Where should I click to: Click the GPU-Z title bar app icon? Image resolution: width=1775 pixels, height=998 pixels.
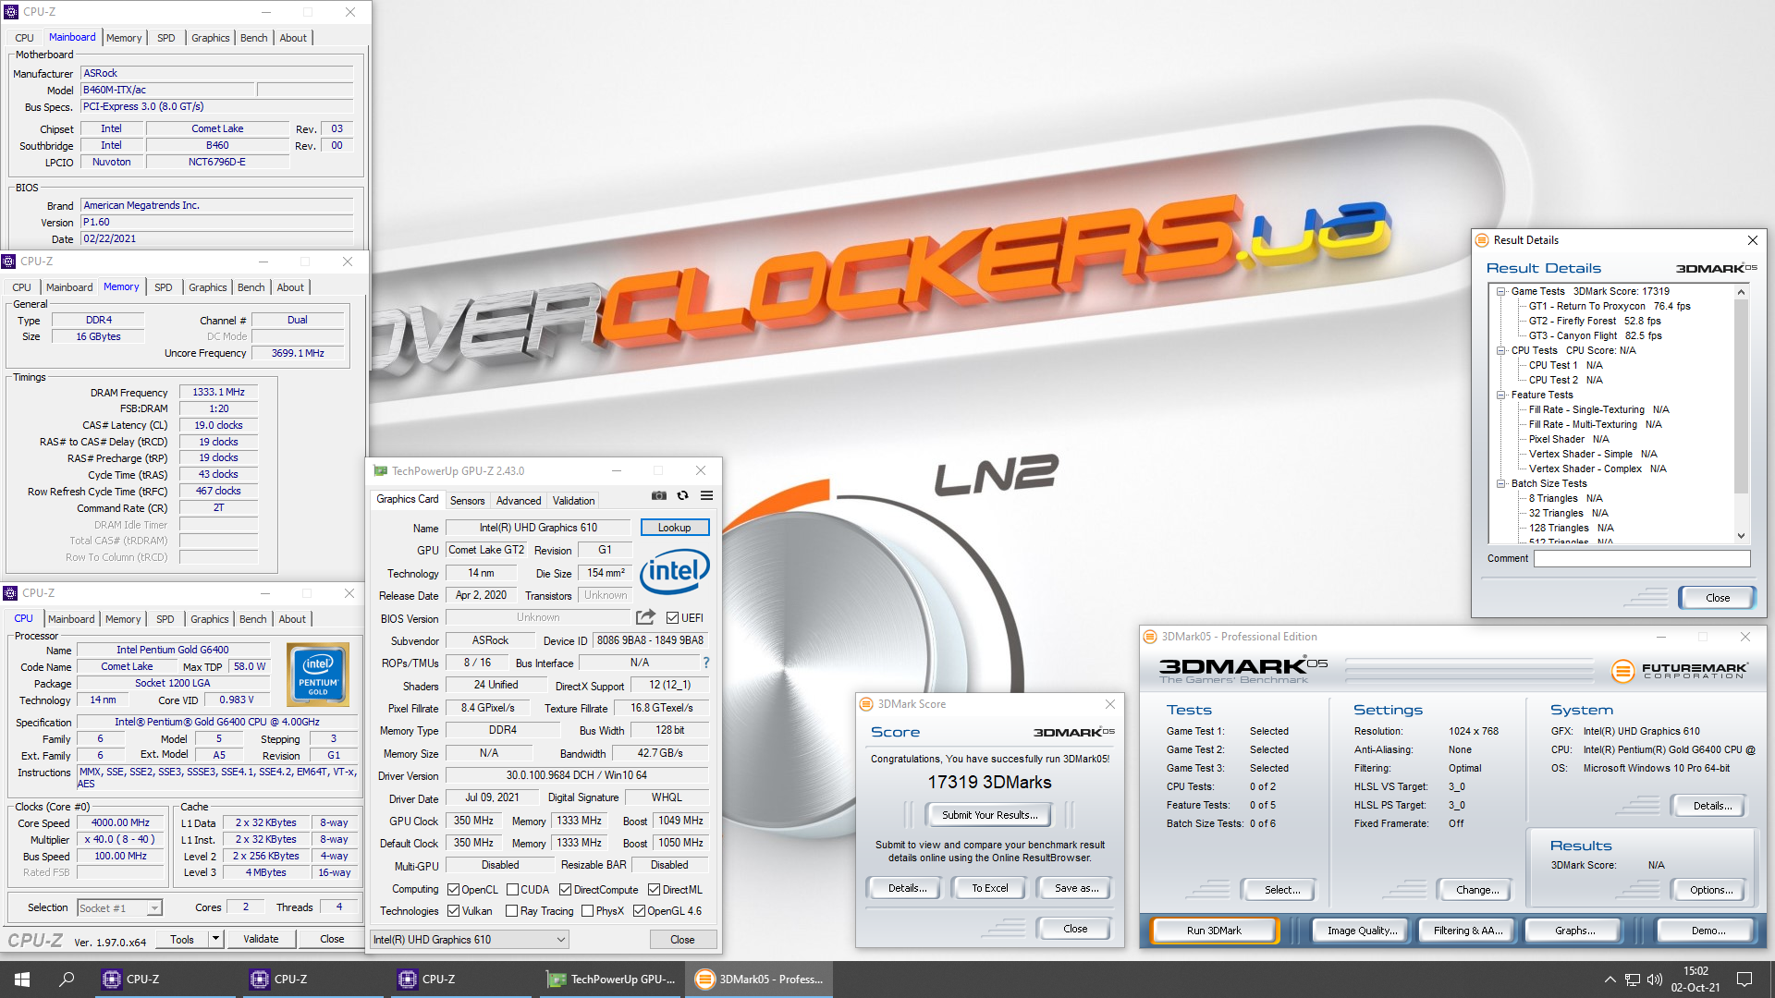point(380,470)
